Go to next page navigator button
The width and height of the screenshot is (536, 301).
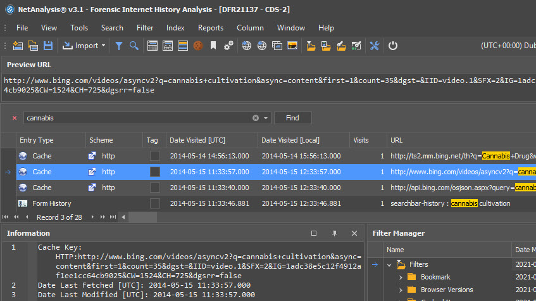tap(103, 217)
